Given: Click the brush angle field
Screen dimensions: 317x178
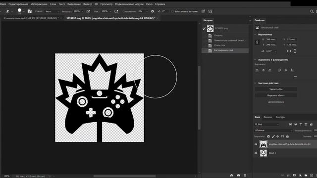Looking at the screenshot, I should pyautogui.click(x=165, y=11).
